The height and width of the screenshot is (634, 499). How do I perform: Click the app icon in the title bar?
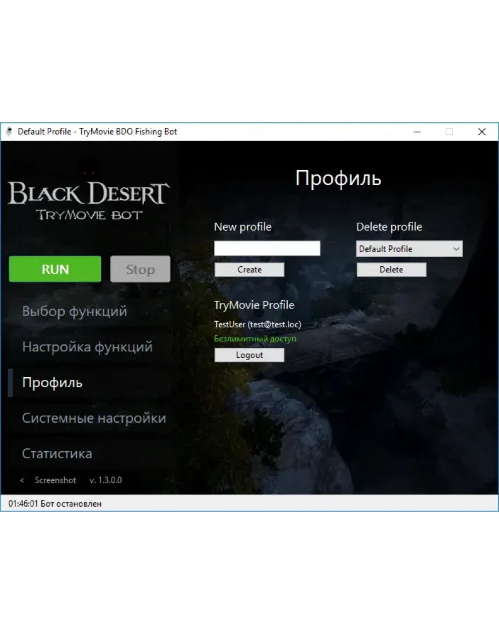(x=9, y=132)
